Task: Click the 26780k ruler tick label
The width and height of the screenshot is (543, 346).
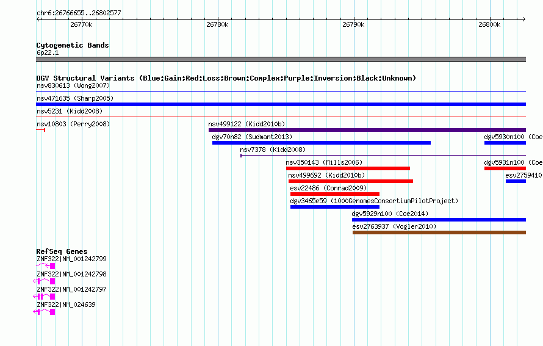Action: coord(217,24)
